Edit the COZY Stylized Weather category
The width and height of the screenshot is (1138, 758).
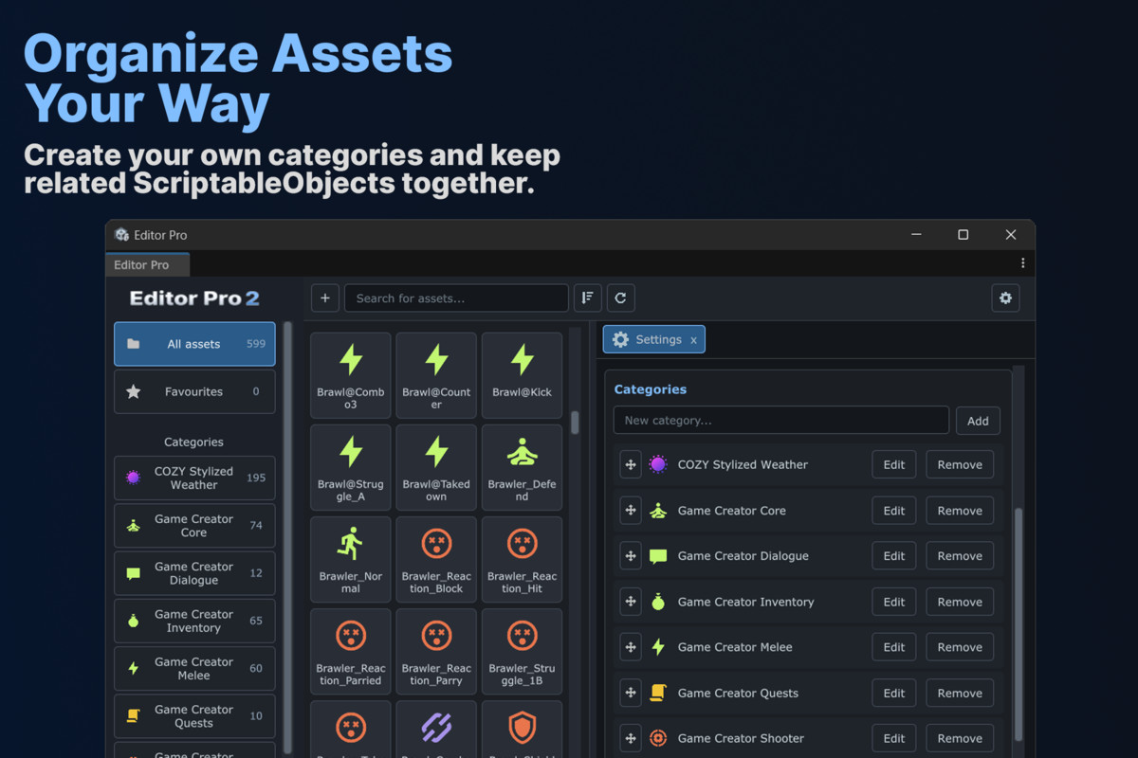(894, 464)
